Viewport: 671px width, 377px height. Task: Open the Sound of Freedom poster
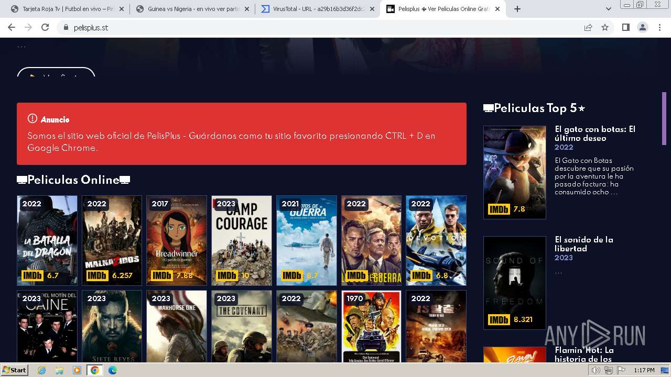(x=515, y=283)
